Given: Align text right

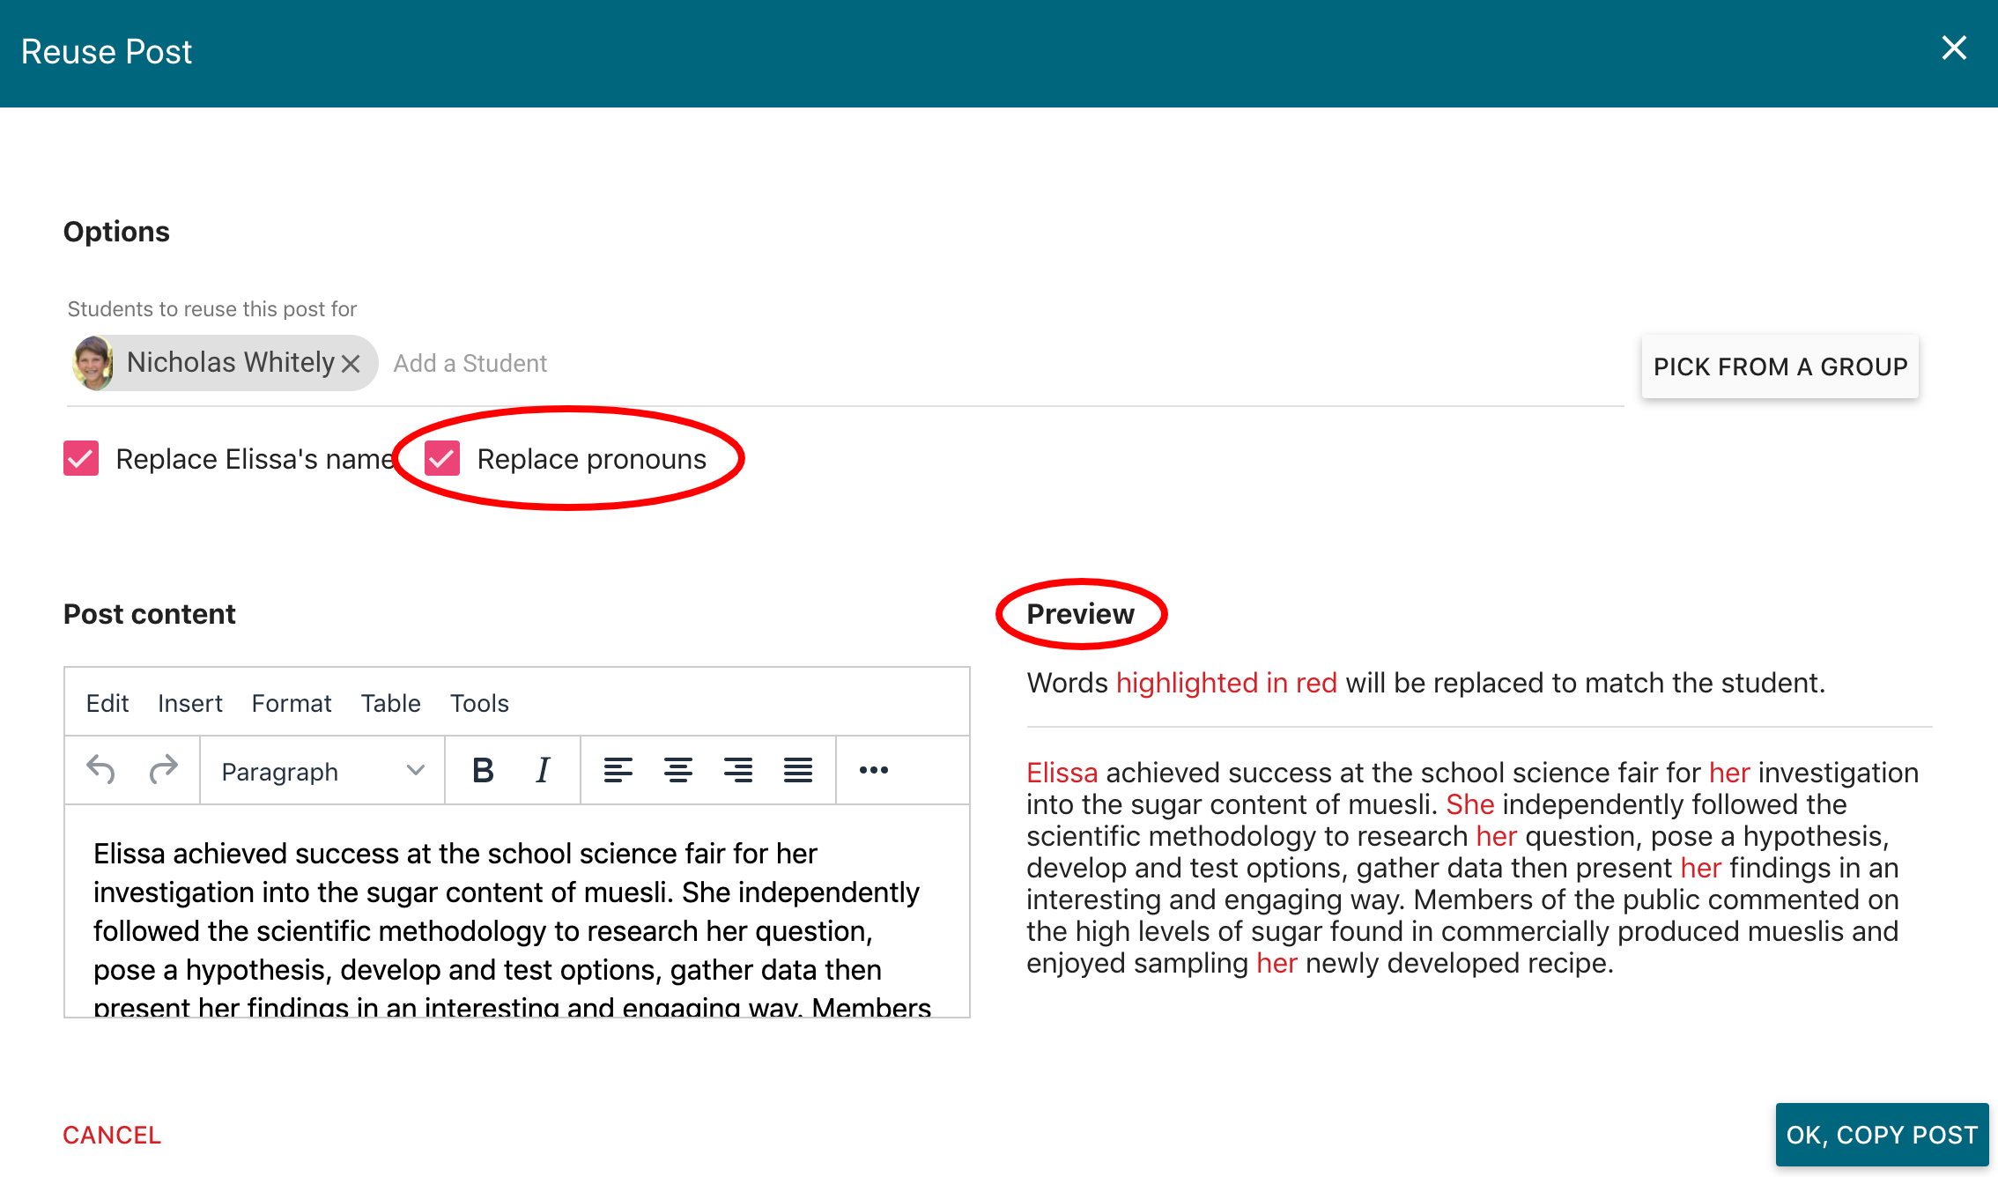Looking at the screenshot, I should point(737,771).
